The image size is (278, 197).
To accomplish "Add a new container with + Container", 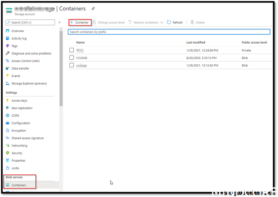I will coord(79,22).
